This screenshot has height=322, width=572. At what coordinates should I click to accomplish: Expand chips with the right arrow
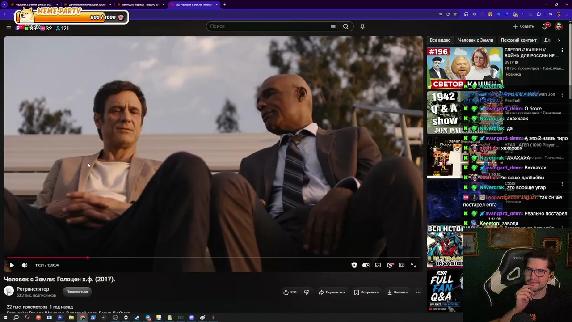click(x=559, y=40)
